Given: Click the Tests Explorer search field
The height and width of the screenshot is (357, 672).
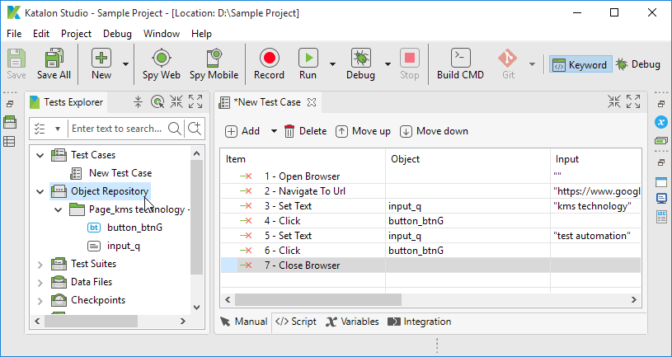Looking at the screenshot, I should pyautogui.click(x=117, y=129).
